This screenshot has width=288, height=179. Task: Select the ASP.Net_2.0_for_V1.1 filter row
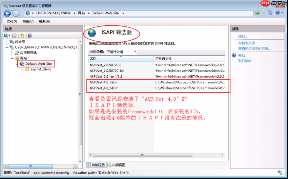point(156,77)
